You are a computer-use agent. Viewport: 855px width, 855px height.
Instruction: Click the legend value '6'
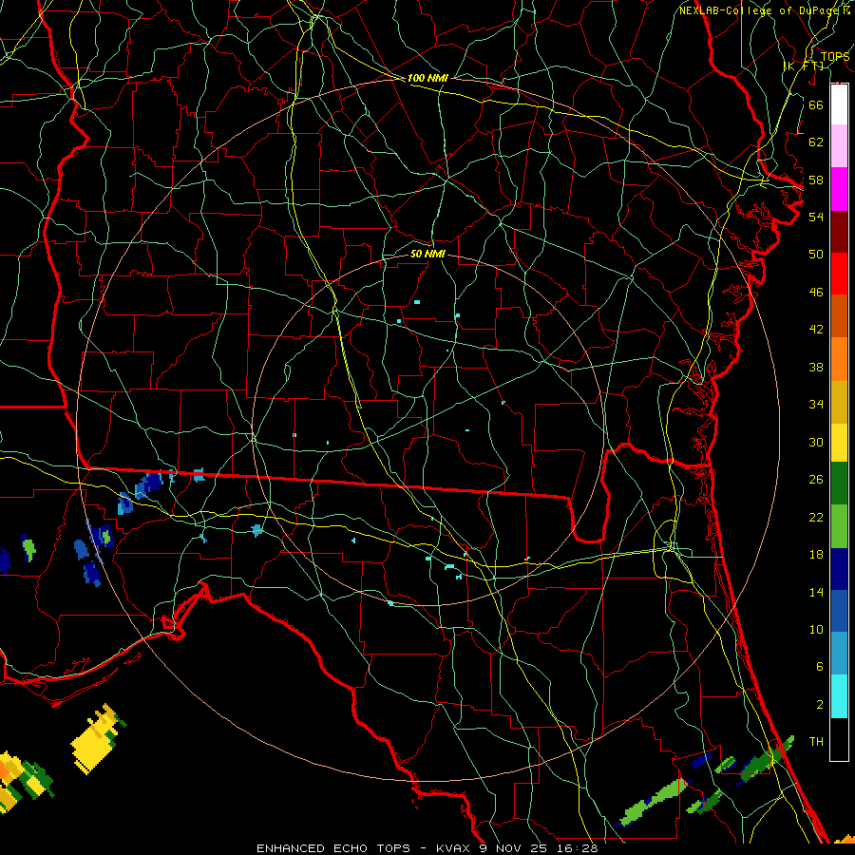coord(819,667)
